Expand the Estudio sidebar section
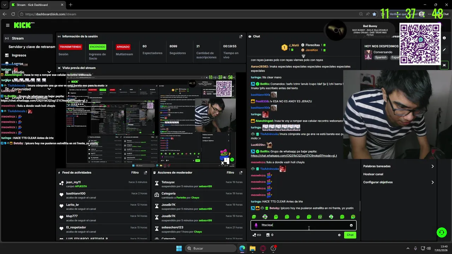The width and height of the screenshot is (452, 254). coord(49,72)
